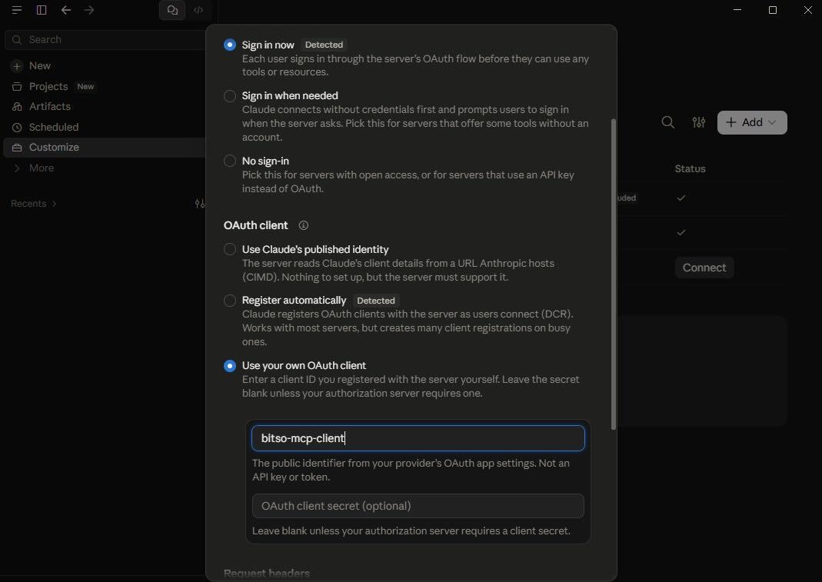This screenshot has height=582, width=822.
Task: Click the OAuth client secret field
Action: click(418, 506)
